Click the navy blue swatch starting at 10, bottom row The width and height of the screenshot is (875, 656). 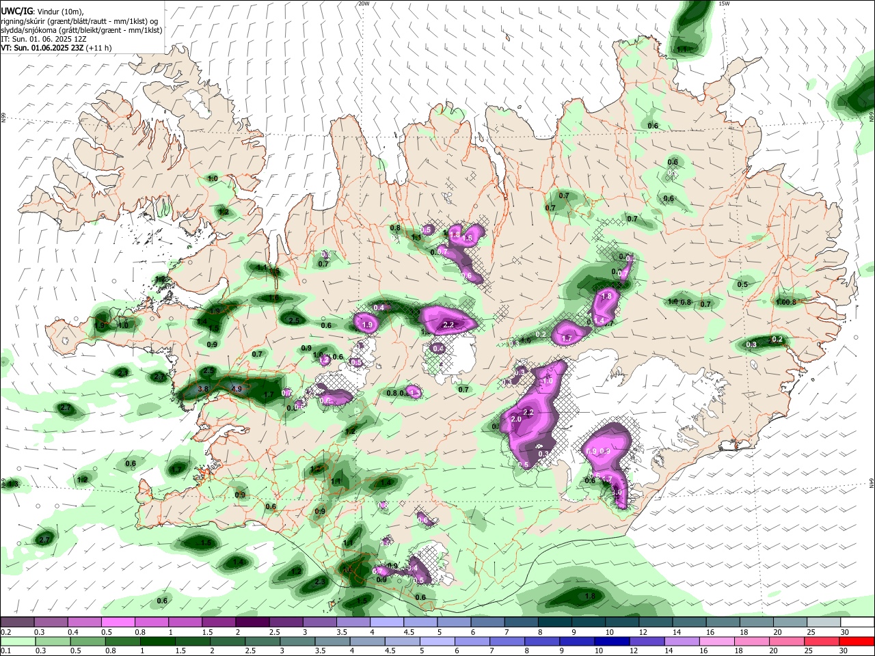(610, 641)
